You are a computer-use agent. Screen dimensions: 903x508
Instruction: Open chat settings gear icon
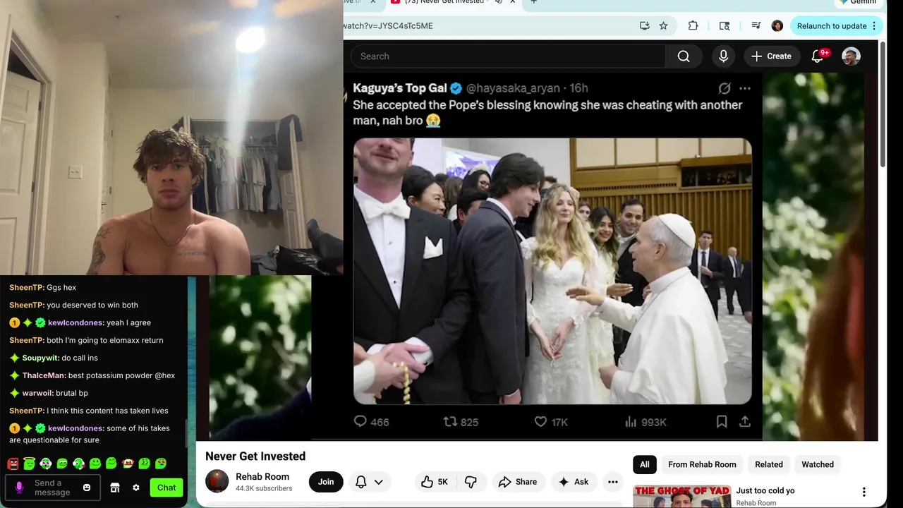click(136, 488)
